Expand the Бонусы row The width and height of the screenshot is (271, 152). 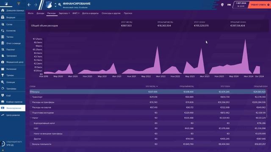[31, 92]
